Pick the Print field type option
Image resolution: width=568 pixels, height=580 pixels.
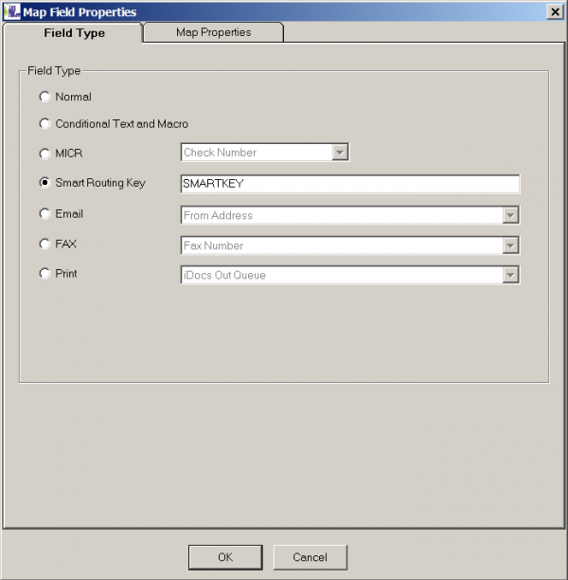coord(44,274)
